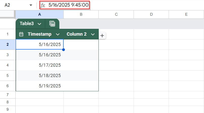Select column A header
This screenshot has width=204, height=113.
[x=40, y=14]
